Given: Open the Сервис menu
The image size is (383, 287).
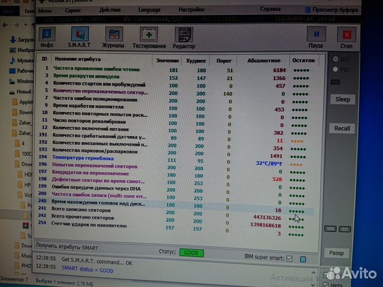Looking at the screenshot, I should [73, 10].
